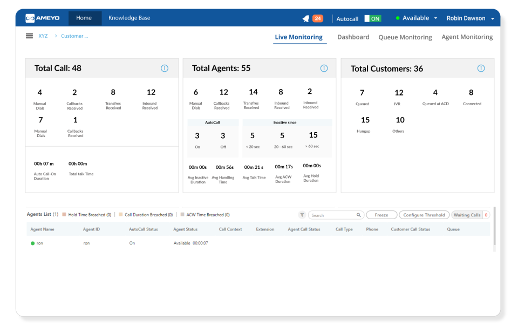Click the Customer Call Status column header
518x327 pixels.
(410, 229)
